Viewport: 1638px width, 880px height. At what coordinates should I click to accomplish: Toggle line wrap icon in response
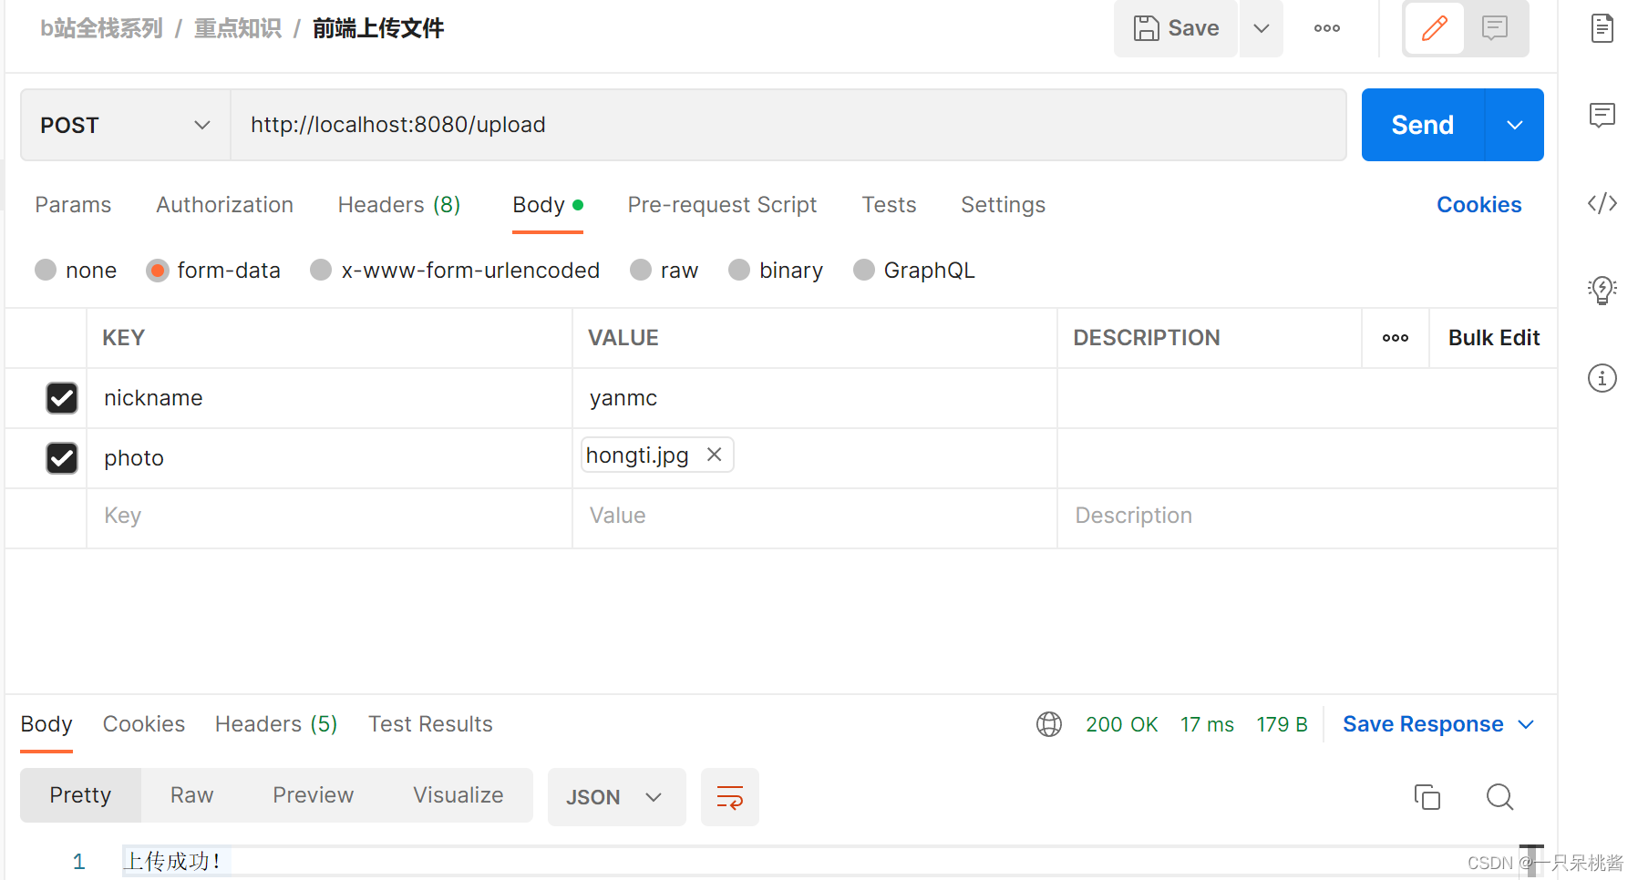coord(730,797)
